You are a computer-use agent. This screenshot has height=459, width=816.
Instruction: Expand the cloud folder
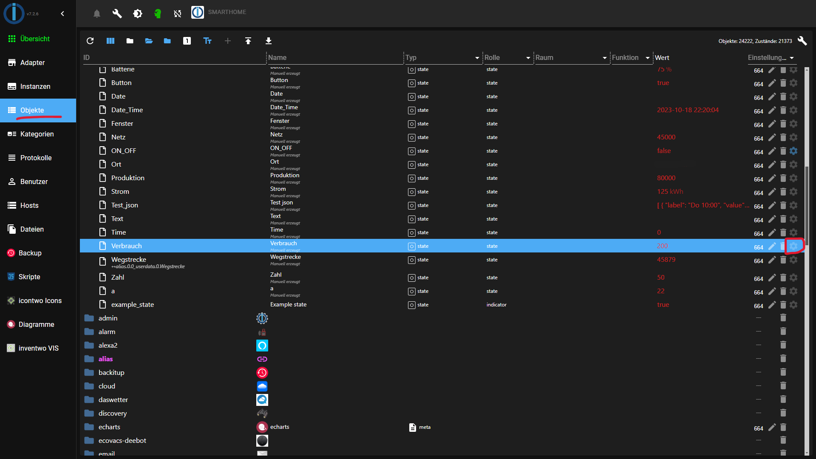89,386
